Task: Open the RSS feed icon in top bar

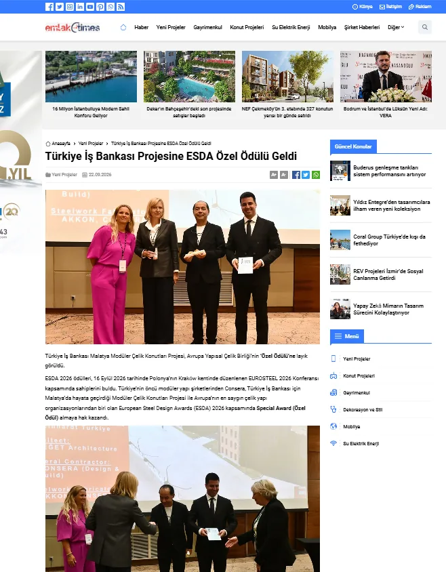Action: pyautogui.click(x=121, y=7)
